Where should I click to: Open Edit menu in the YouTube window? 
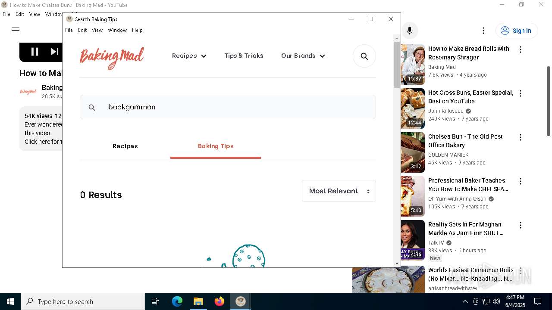tap(20, 14)
